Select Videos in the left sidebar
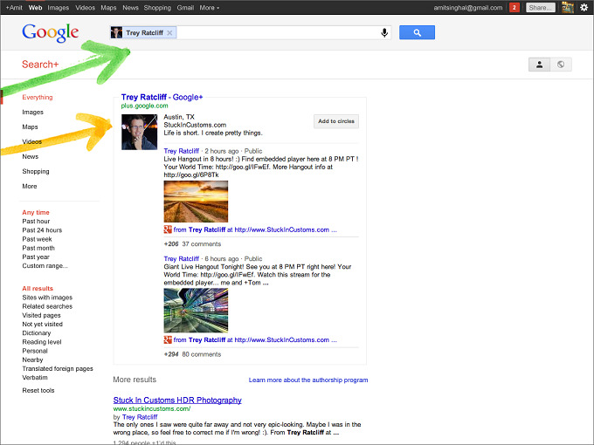594x445 pixels. coord(31,141)
